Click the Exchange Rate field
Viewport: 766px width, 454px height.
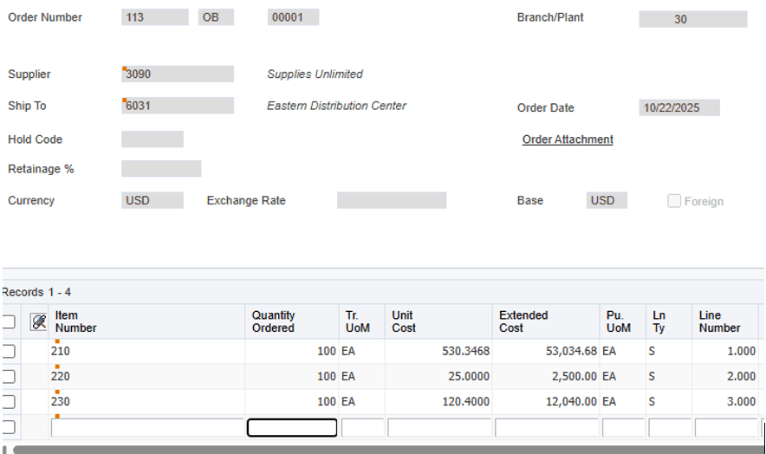pos(392,200)
